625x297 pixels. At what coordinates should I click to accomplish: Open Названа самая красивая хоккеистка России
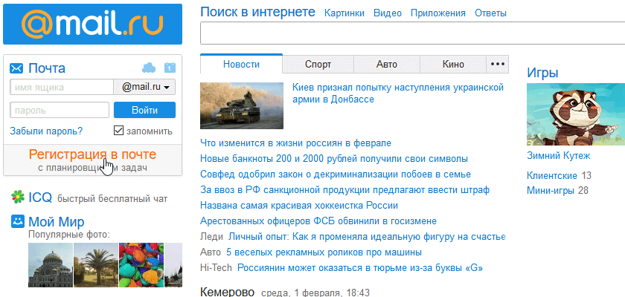299,206
